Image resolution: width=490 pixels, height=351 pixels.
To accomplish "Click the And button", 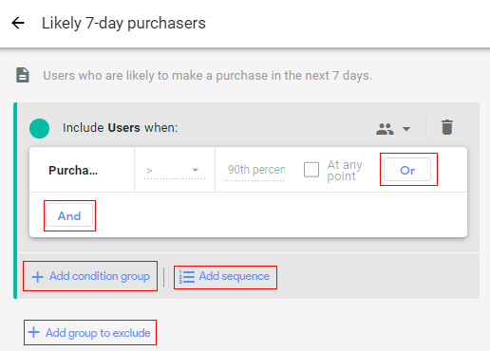I will click(x=69, y=215).
